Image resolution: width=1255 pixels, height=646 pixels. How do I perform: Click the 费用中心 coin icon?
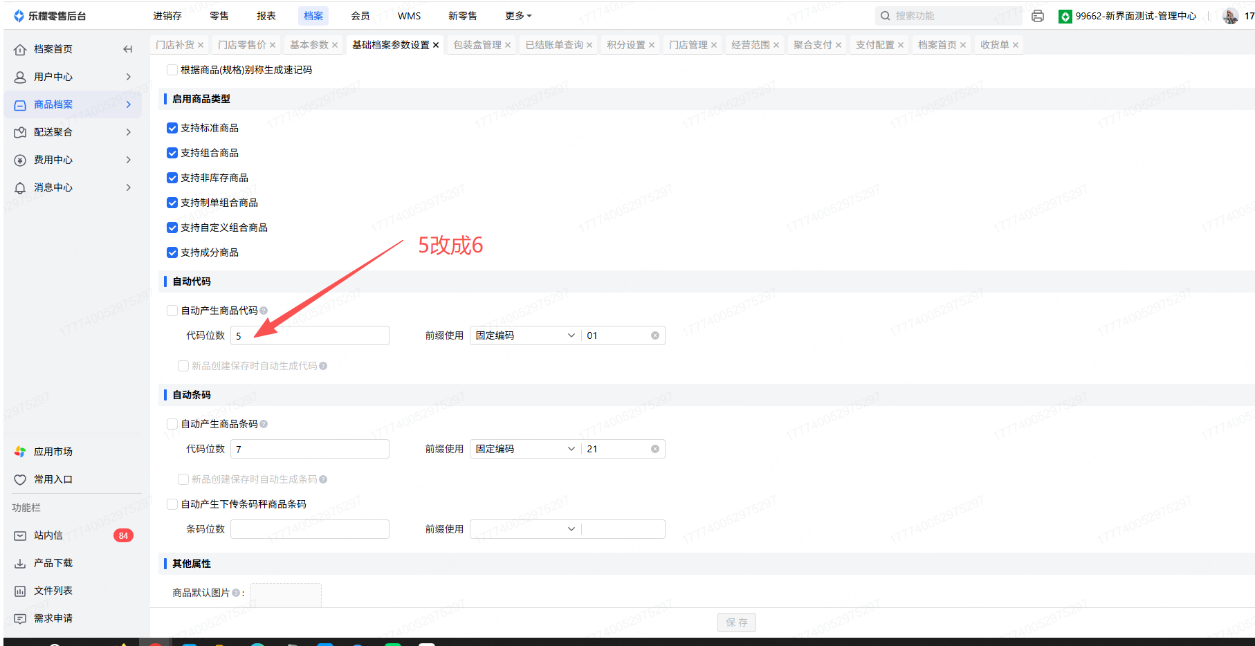[20, 160]
